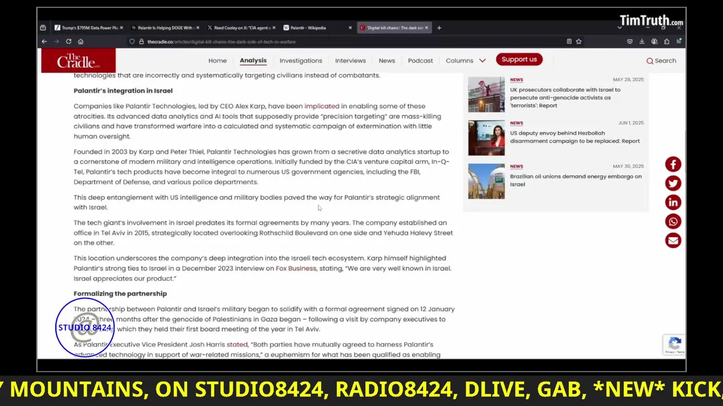Click the MAY 30, 2025 date
The width and height of the screenshot is (723, 406).
[628, 166]
